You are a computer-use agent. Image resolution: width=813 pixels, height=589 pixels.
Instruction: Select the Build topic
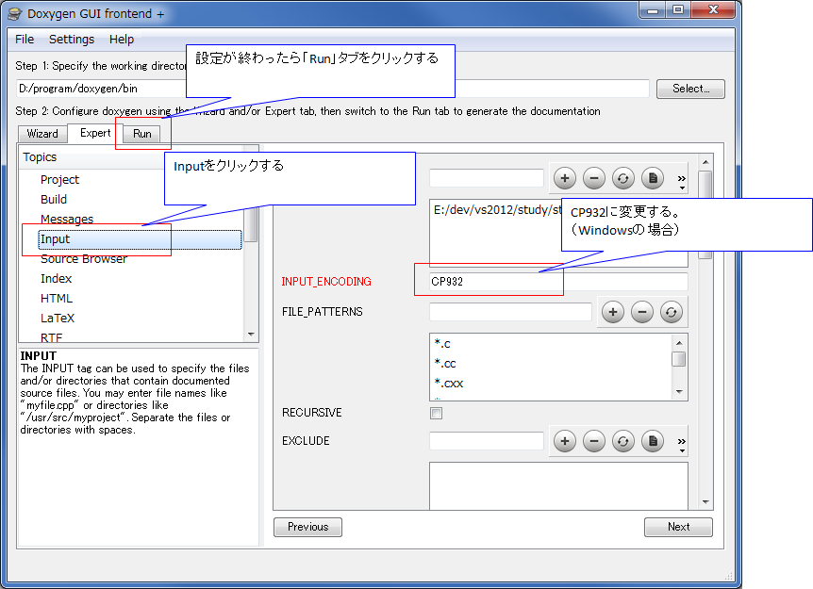tap(54, 200)
